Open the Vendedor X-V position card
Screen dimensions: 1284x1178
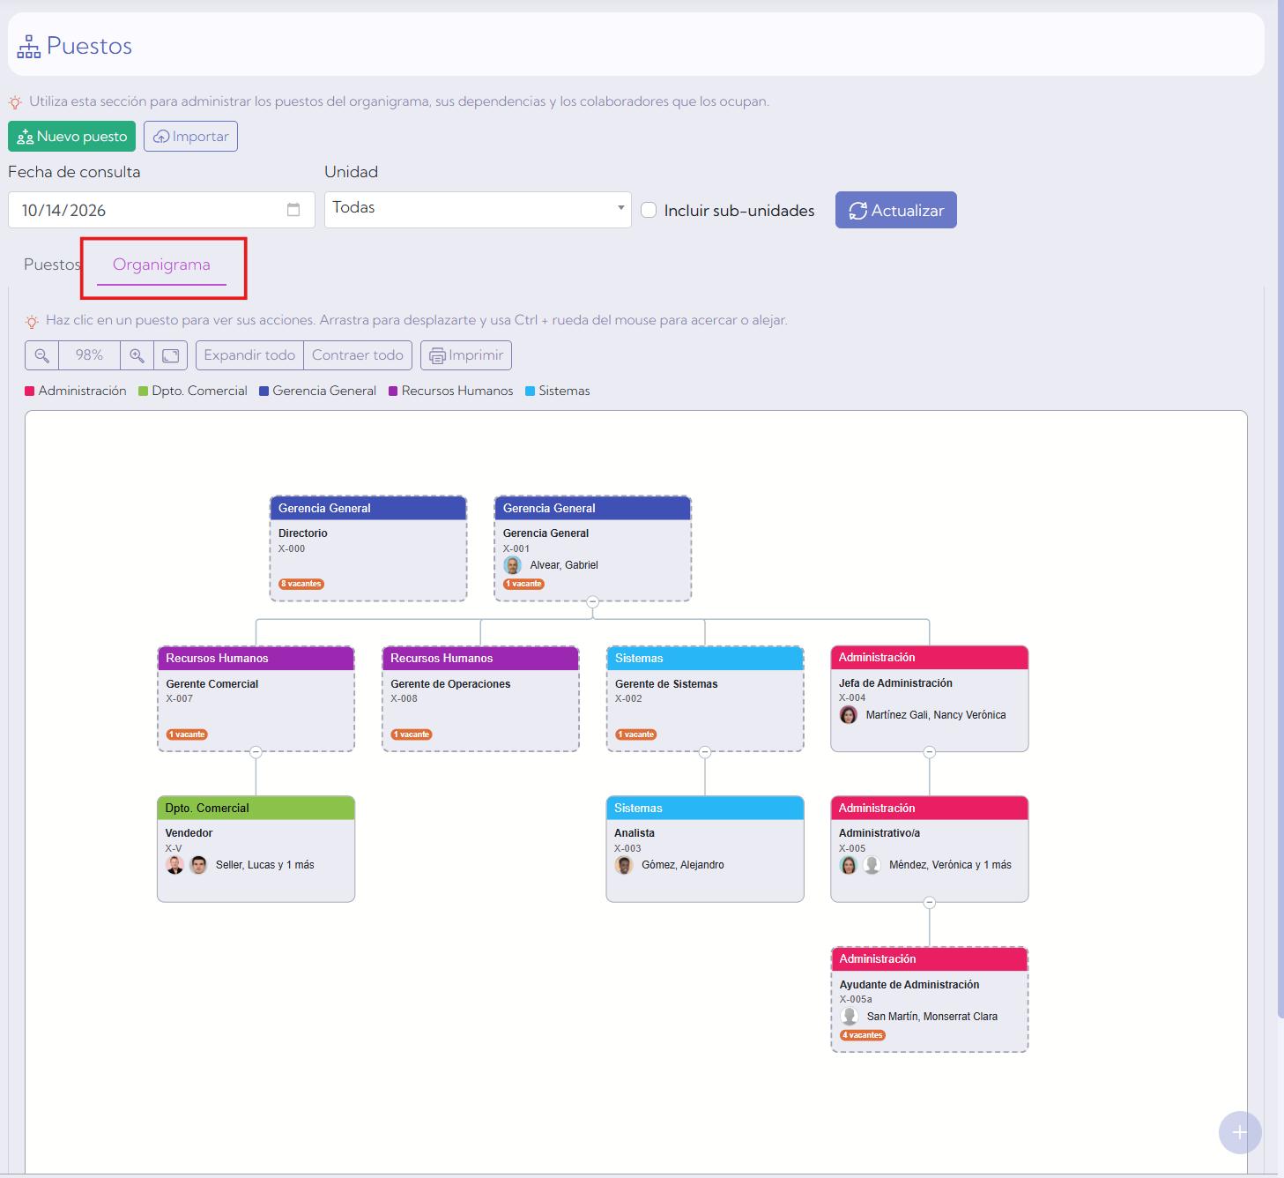[256, 849]
